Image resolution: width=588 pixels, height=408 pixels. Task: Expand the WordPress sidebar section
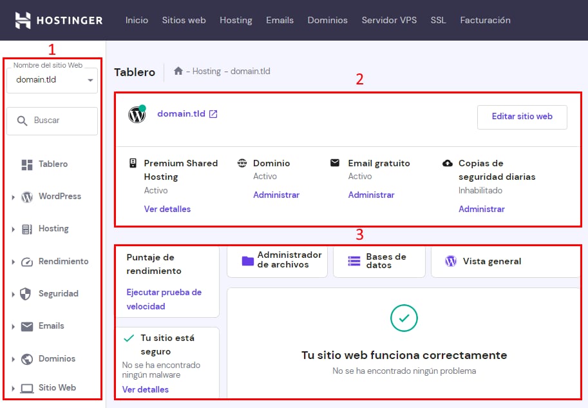pos(14,197)
